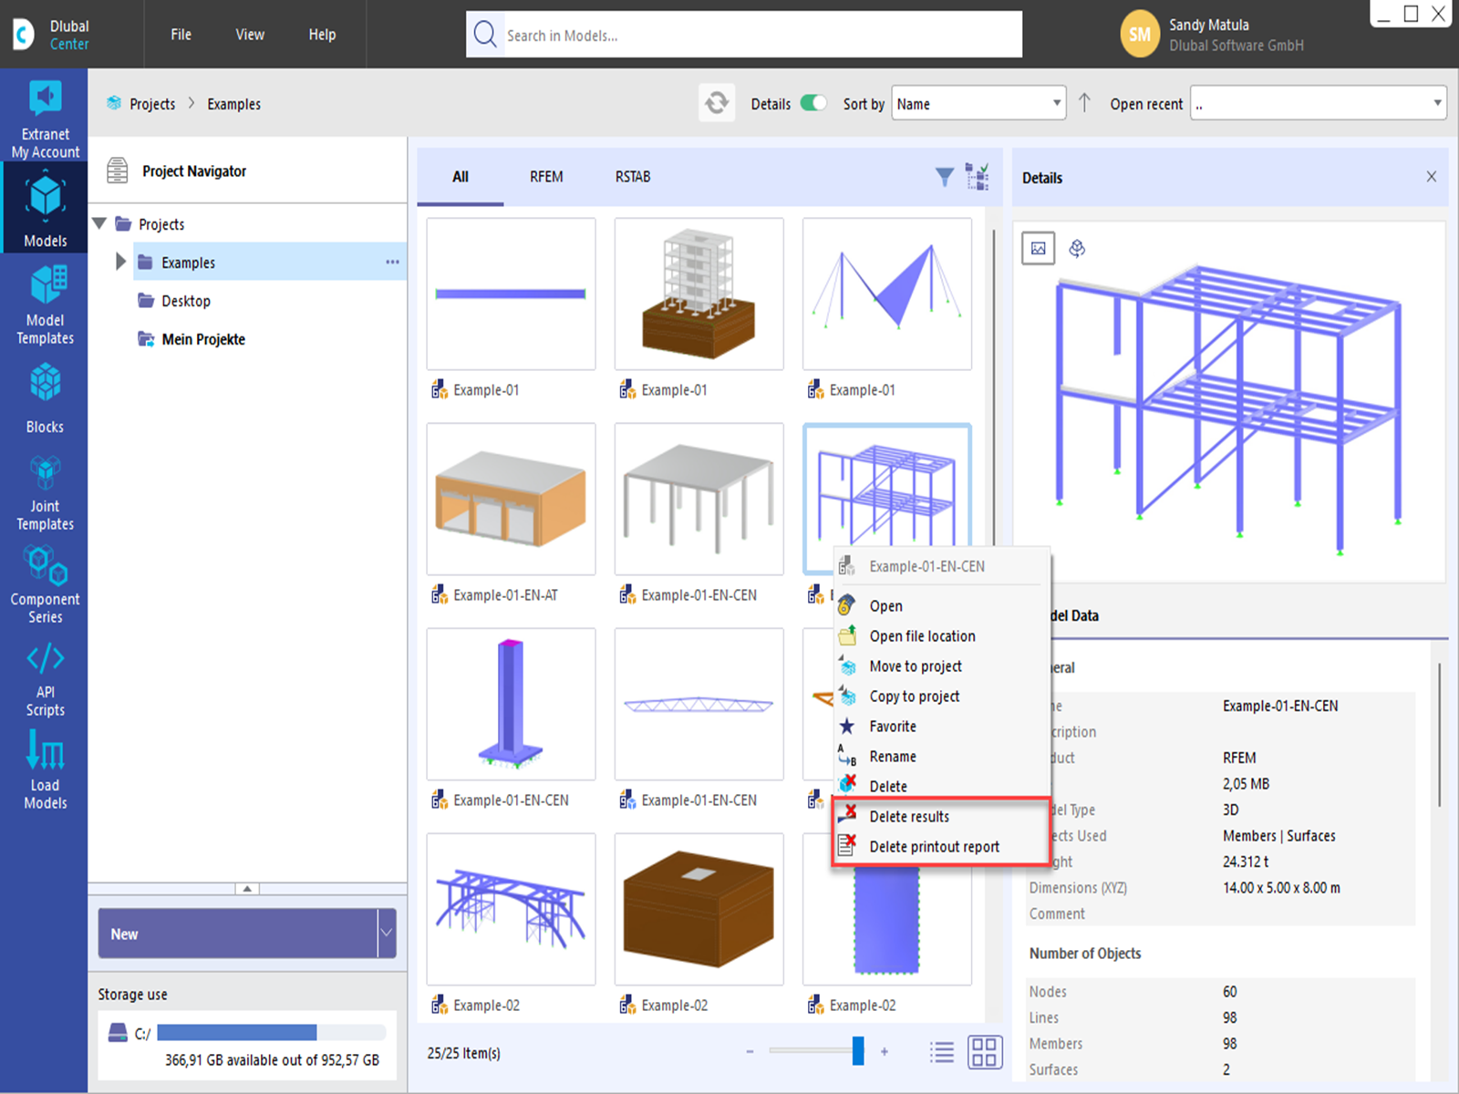Click the Search in Models field
The width and height of the screenshot is (1459, 1094).
coord(744,35)
